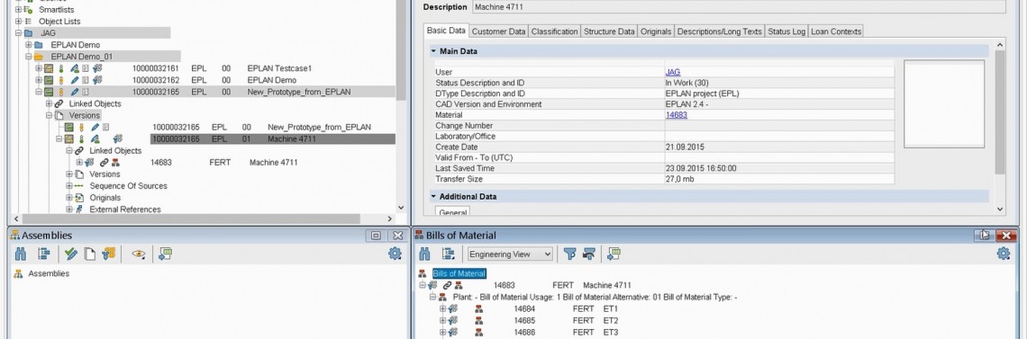Click the link chain icon on 14683 BOM row
This screenshot has height=339, width=1027.
[448, 285]
